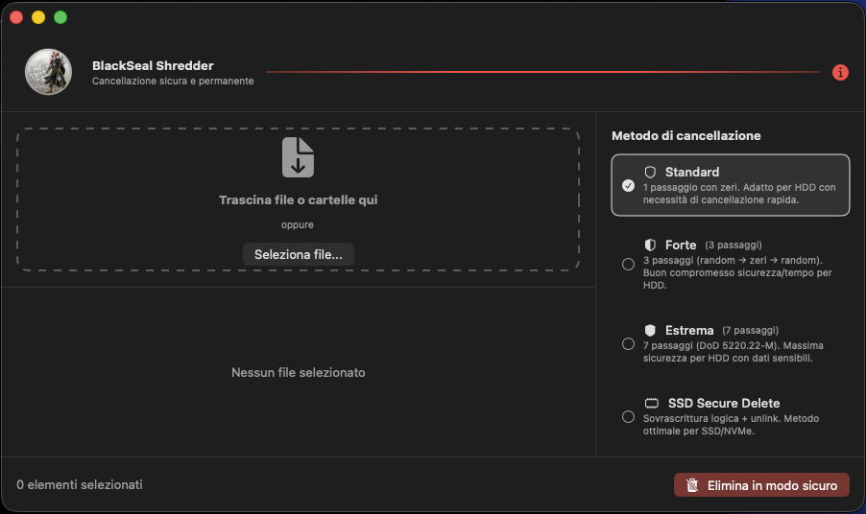
Task: Click the "0 elementi selezionati" status text
Action: click(80, 485)
